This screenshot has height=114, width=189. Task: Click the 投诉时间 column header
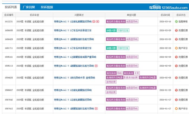tap(165, 15)
